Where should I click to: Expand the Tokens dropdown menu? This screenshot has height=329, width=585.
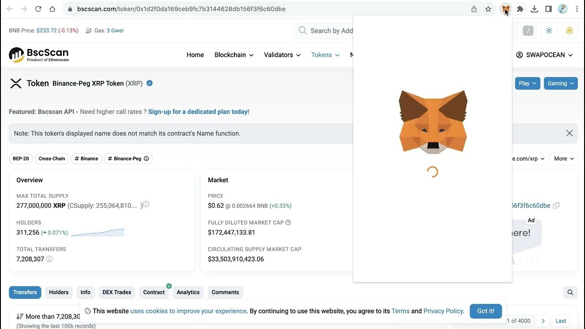[x=325, y=55]
